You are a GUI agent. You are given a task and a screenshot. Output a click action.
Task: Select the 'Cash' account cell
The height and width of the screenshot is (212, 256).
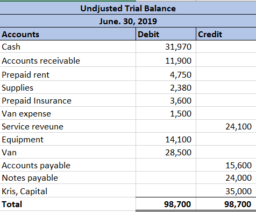click(x=68, y=46)
